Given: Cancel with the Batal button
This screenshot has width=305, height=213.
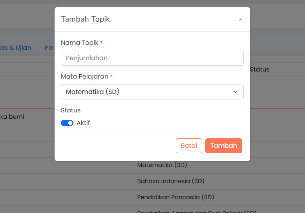Looking at the screenshot, I should (x=189, y=146).
